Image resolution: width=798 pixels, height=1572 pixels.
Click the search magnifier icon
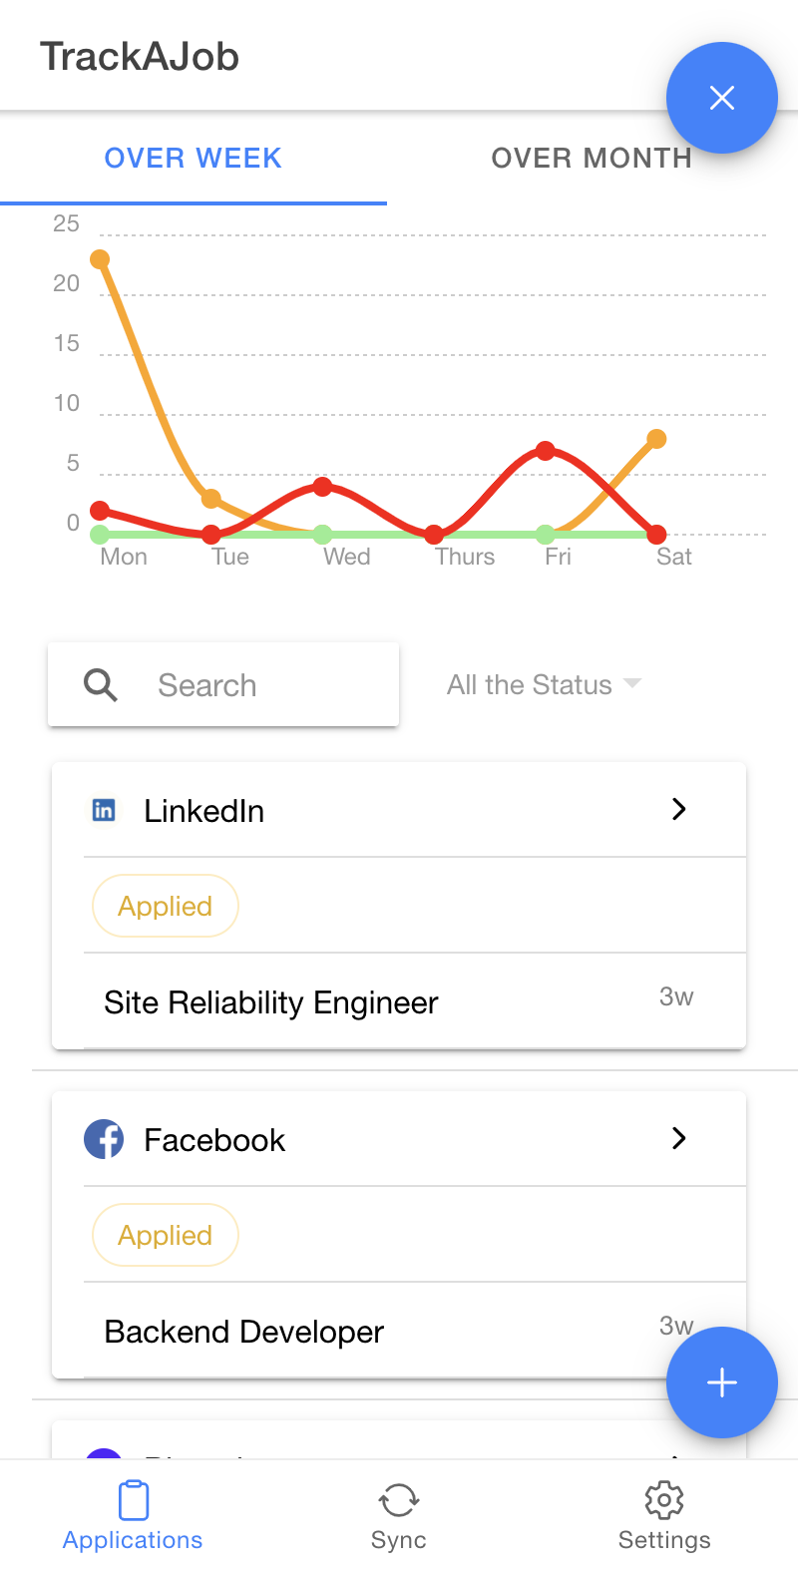coord(101,685)
